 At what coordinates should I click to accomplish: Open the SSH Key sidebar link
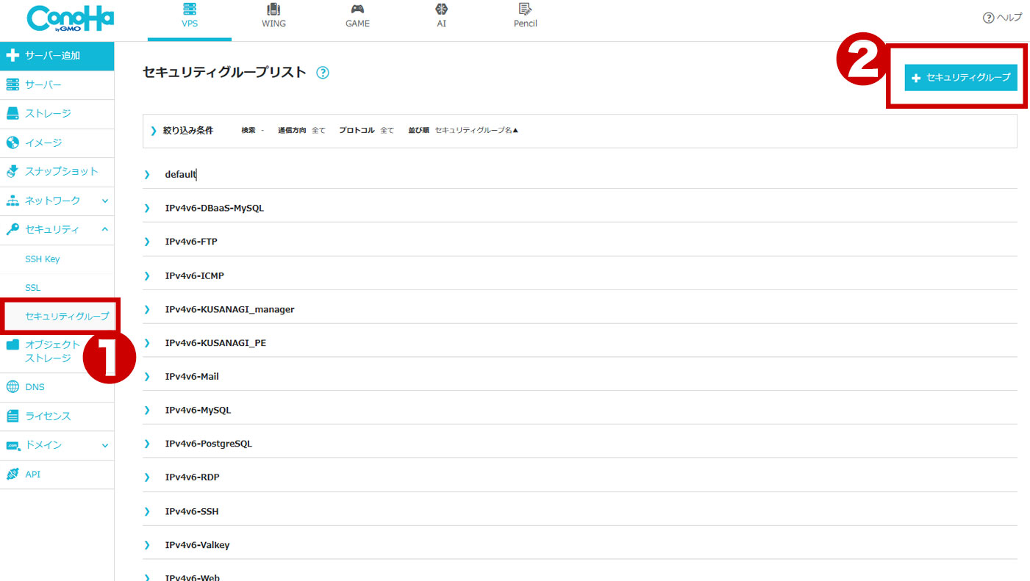point(43,259)
